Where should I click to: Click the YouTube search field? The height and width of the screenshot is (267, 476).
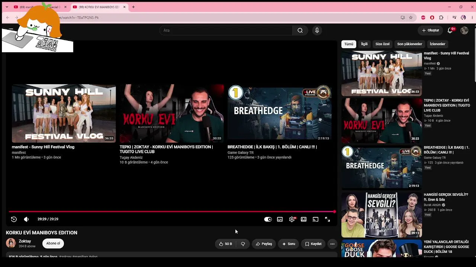point(226,30)
